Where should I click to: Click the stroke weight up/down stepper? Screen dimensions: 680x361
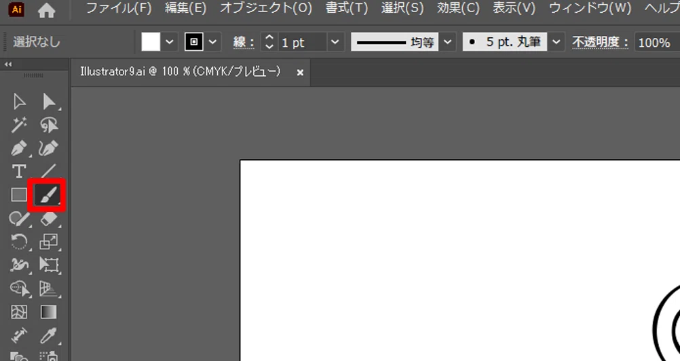point(269,42)
